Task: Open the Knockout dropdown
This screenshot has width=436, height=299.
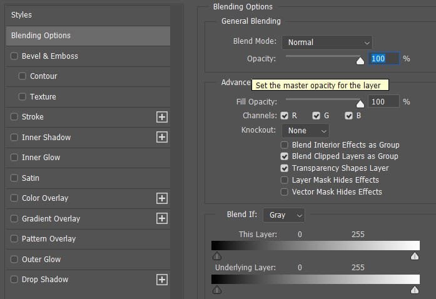Action: pyautogui.click(x=305, y=131)
